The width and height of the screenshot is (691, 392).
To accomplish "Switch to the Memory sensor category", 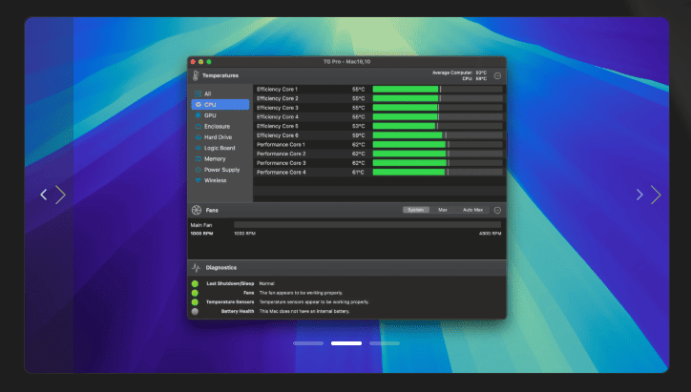I will pos(220,158).
